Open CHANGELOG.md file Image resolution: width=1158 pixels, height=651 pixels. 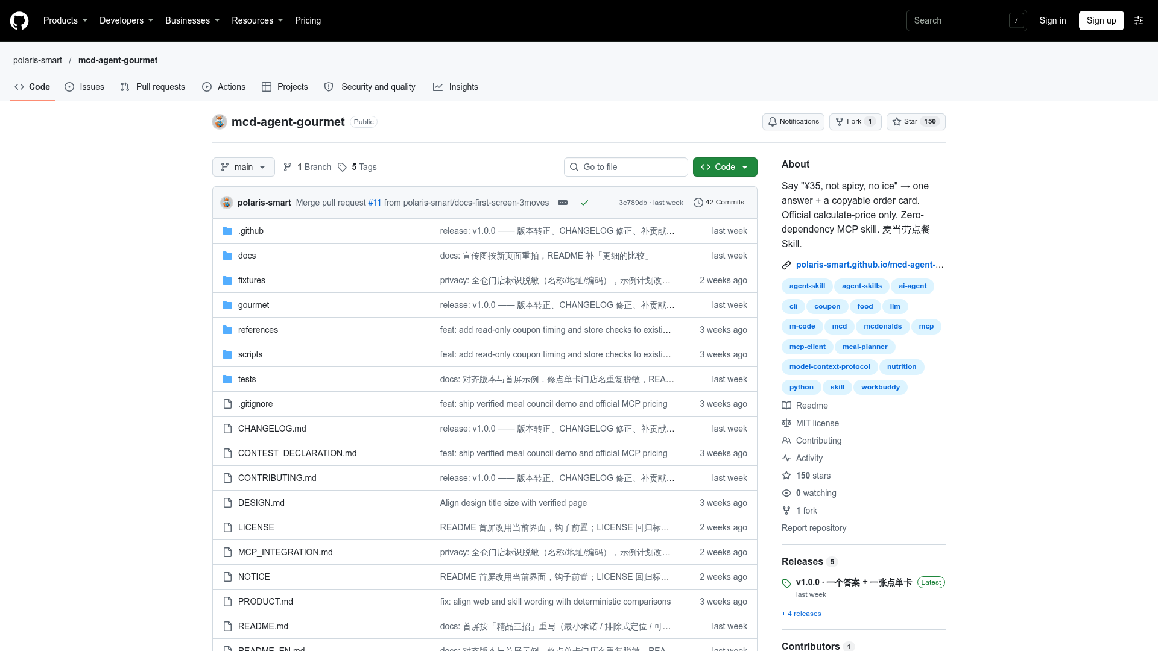pyautogui.click(x=272, y=429)
